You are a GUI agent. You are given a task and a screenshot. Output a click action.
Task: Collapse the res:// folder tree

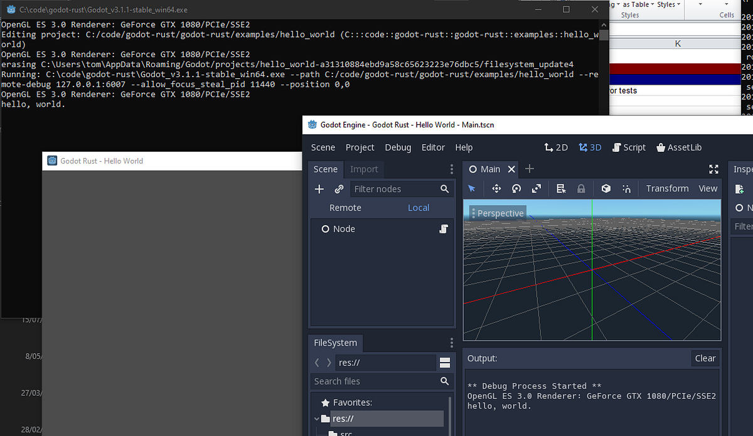(x=316, y=418)
